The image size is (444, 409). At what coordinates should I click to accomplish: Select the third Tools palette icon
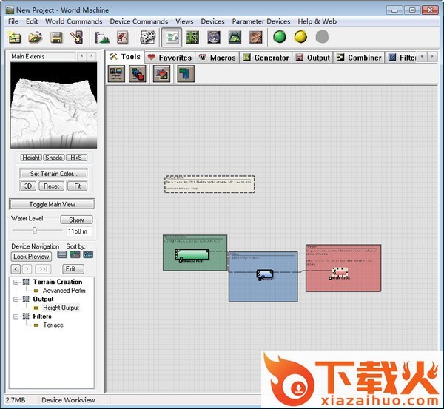pos(161,74)
